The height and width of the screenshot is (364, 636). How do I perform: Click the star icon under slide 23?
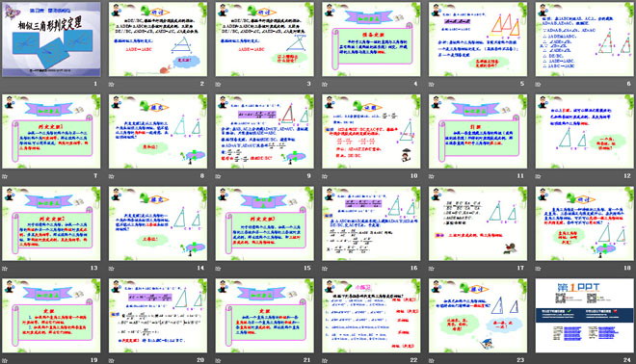coord(431,360)
